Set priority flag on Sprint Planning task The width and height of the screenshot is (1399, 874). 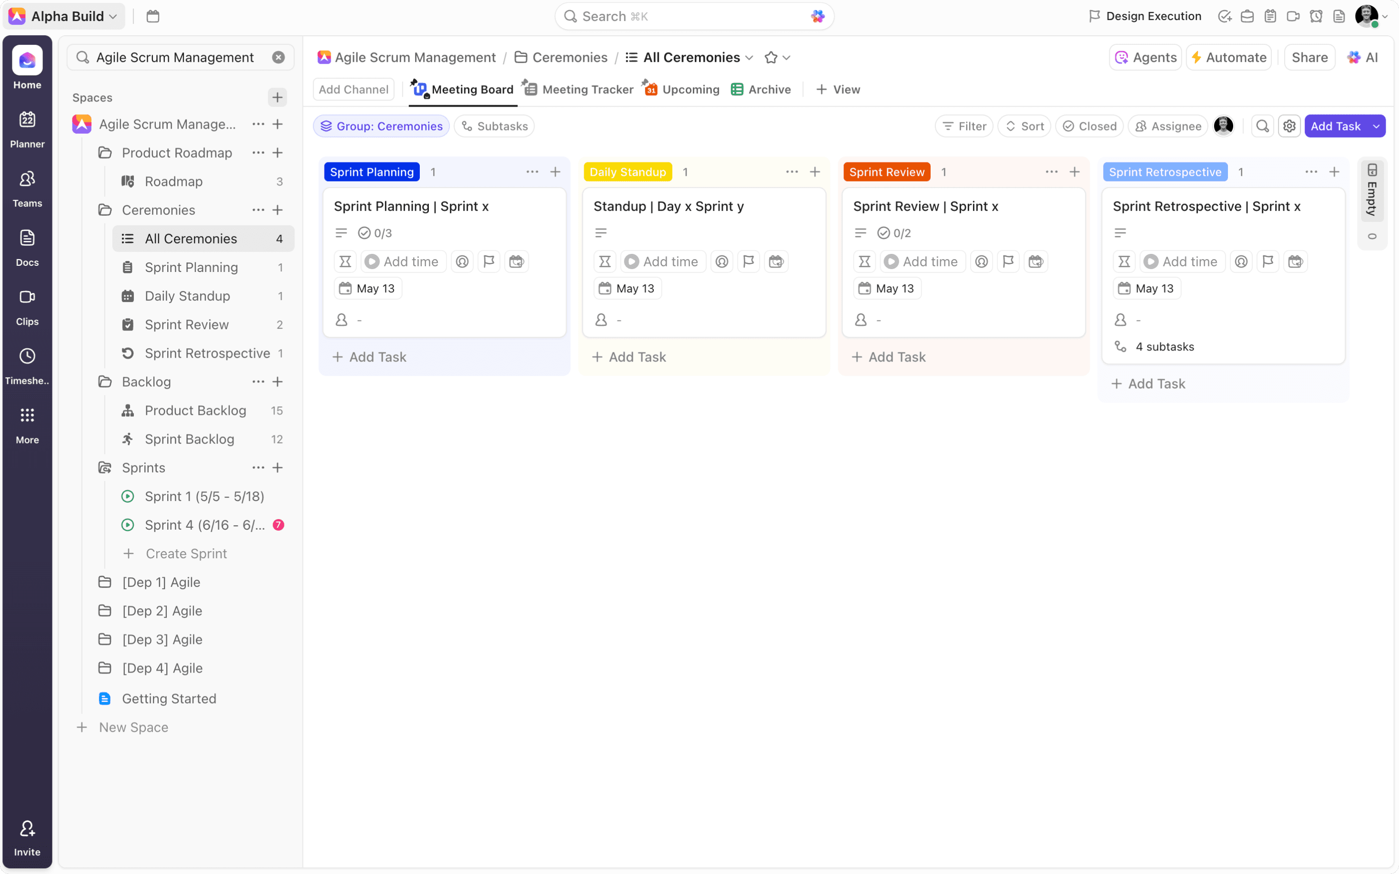488,261
